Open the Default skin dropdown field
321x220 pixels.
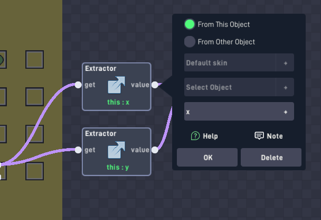pos(230,62)
